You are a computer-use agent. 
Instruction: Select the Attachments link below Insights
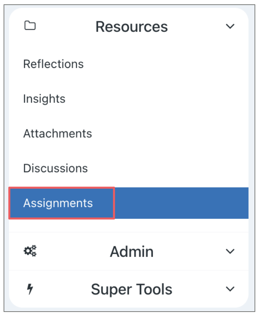pos(58,134)
